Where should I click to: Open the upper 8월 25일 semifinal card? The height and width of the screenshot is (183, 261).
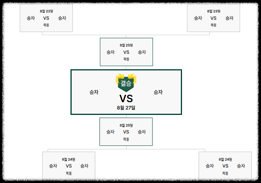click(x=126, y=52)
